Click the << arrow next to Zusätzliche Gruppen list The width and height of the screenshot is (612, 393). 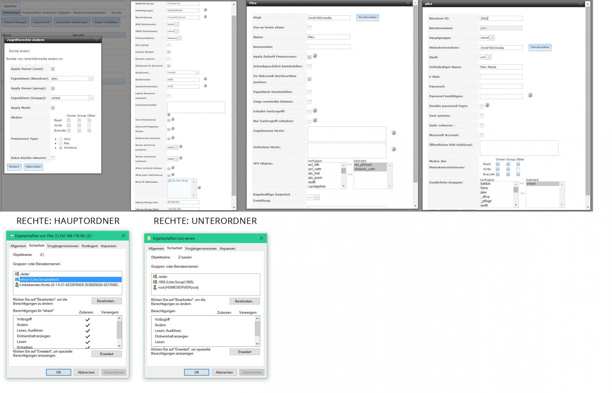(522, 183)
